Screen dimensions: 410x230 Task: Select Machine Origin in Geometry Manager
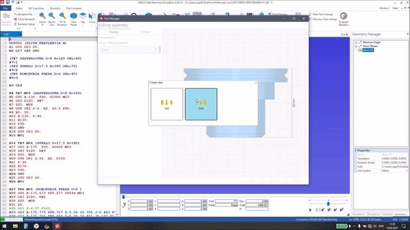(x=372, y=42)
